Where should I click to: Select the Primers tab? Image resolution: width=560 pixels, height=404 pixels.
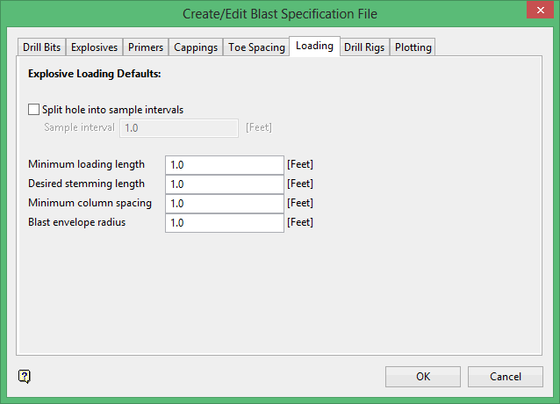[145, 47]
